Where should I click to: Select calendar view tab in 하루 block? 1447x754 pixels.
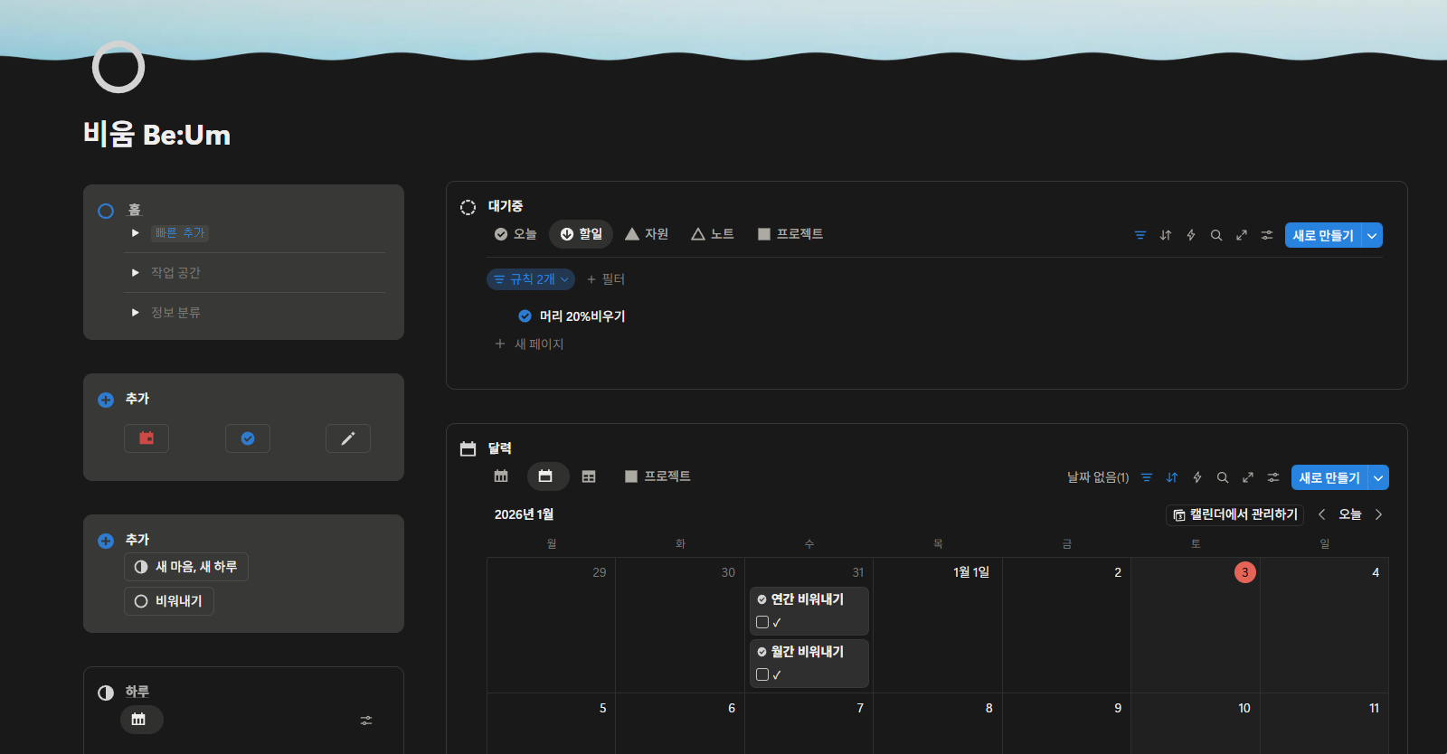pyautogui.click(x=142, y=720)
